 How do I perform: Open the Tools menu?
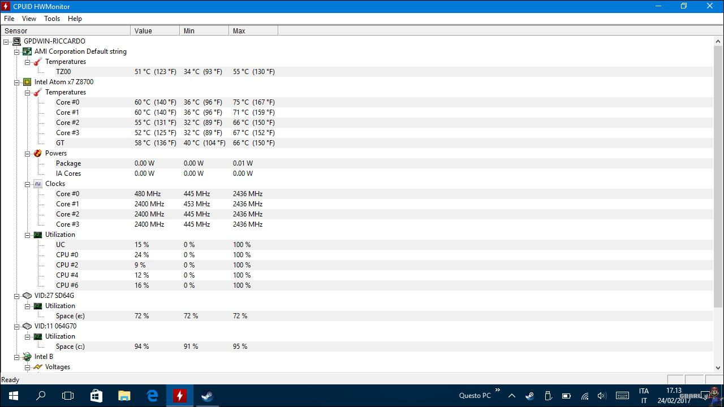(x=52, y=19)
